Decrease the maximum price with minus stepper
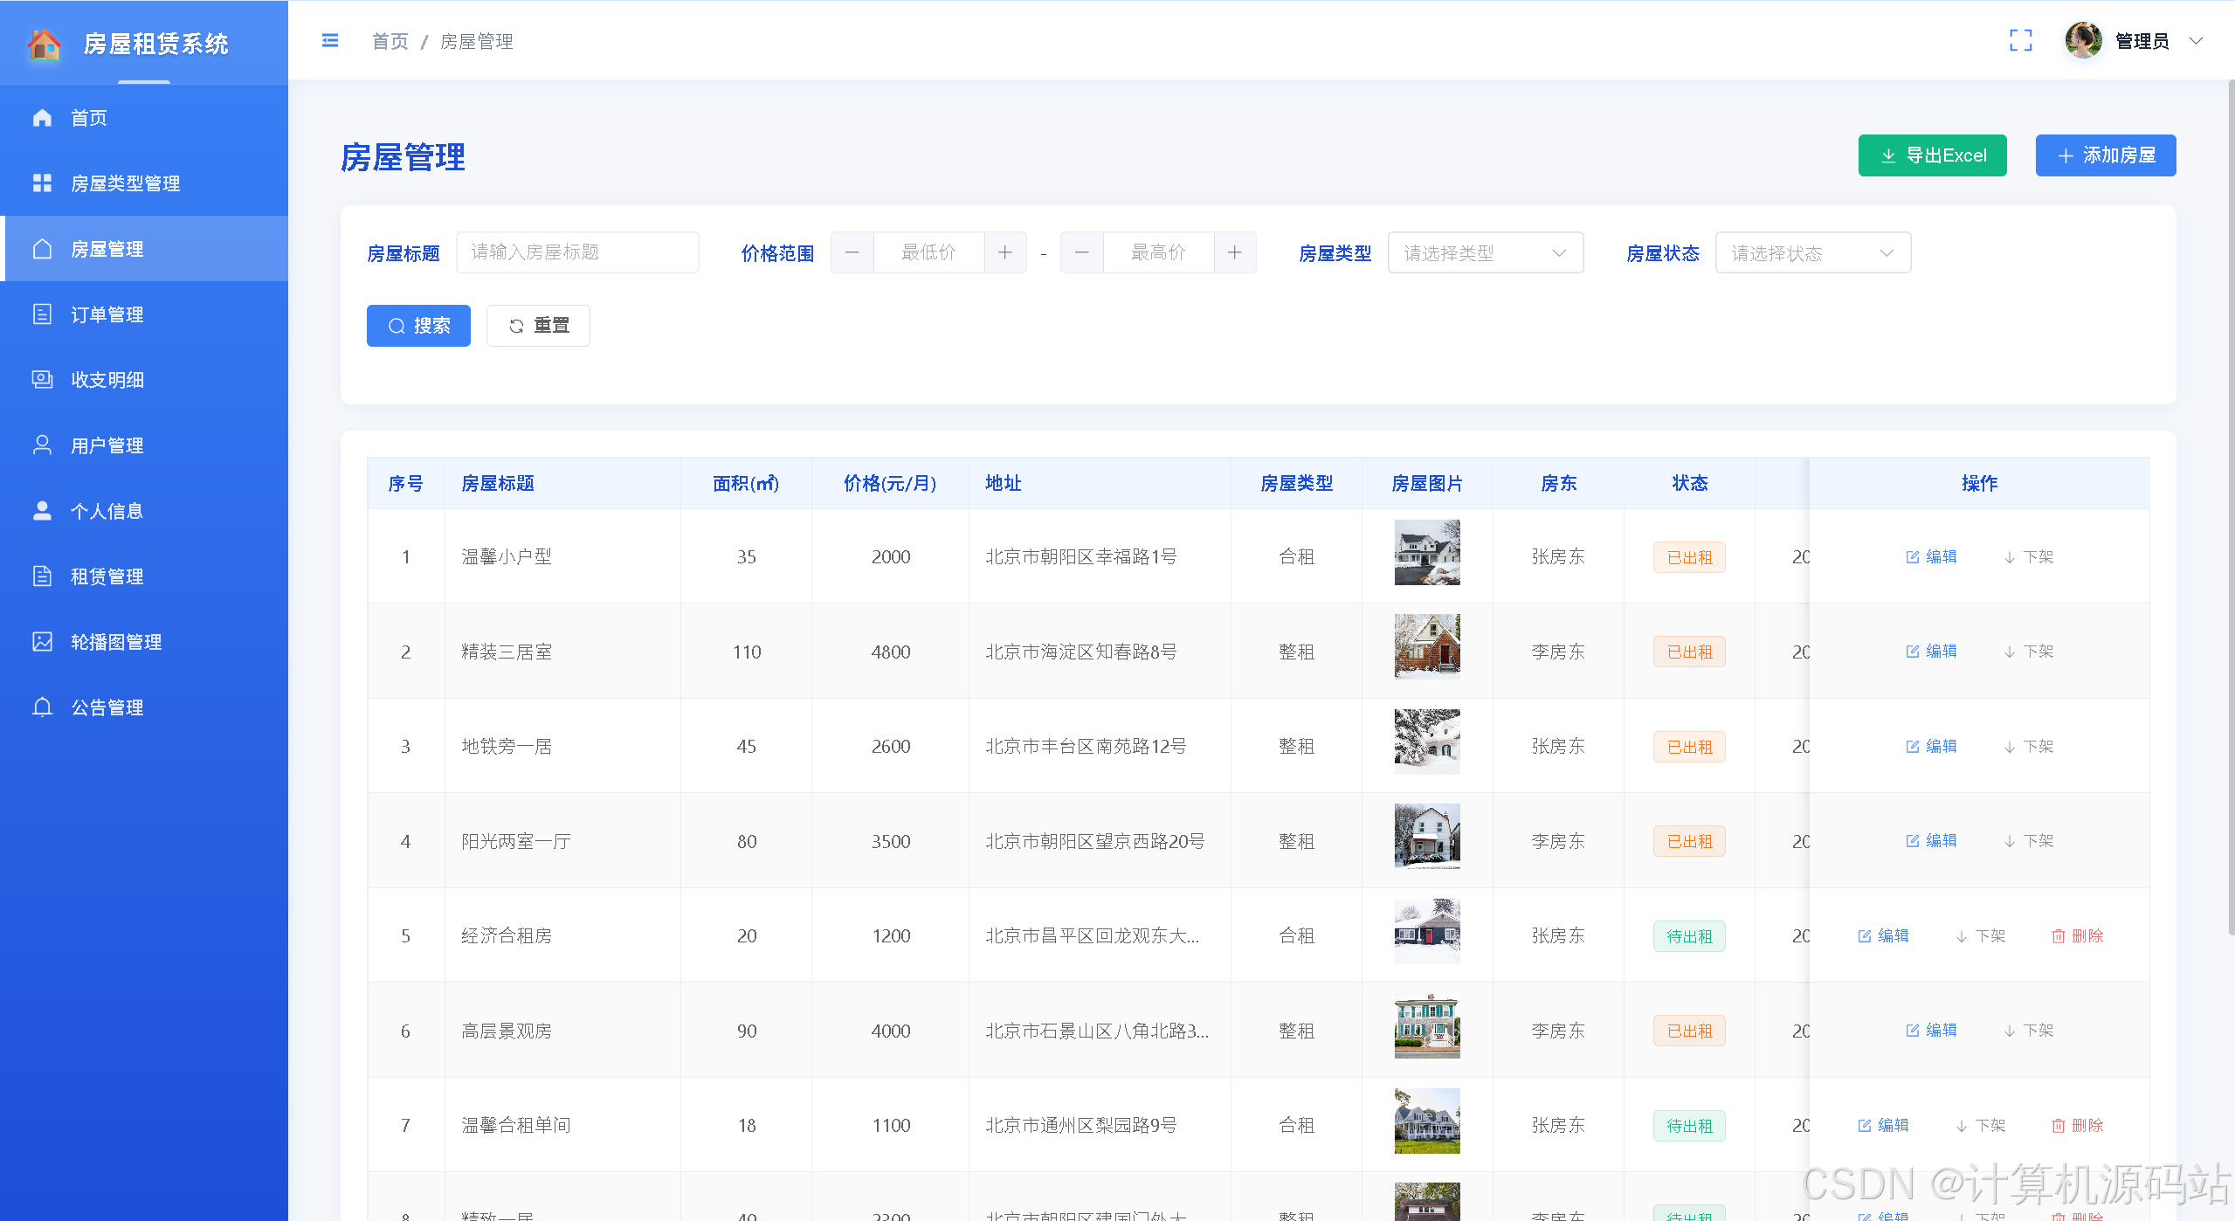Screen dimensions: 2235x1221 1082,253
